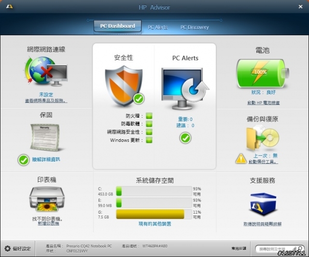Open the 現有的其他裝置 link
Screen dimensions: 309x257
pyautogui.click(x=154, y=224)
